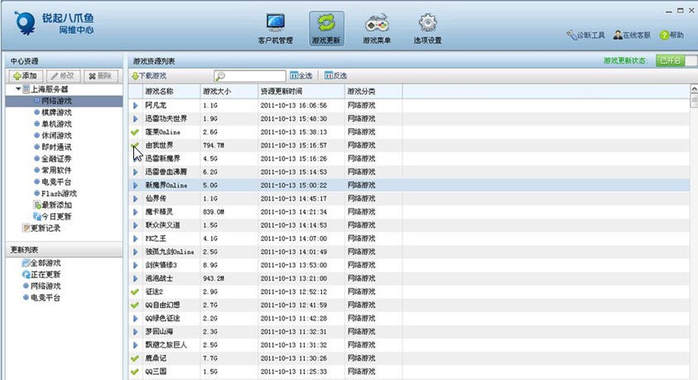This screenshot has height=380, width=698.
Task: Click green checkmark of 征途2 row
Action: 135,292
